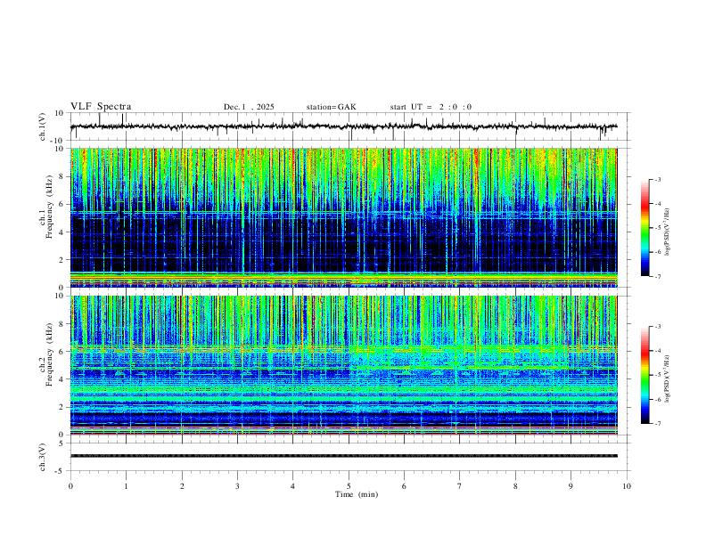706x545 pixels.
Task: Click the "-3" label on ch.1 colorbar
Action: tap(657, 179)
